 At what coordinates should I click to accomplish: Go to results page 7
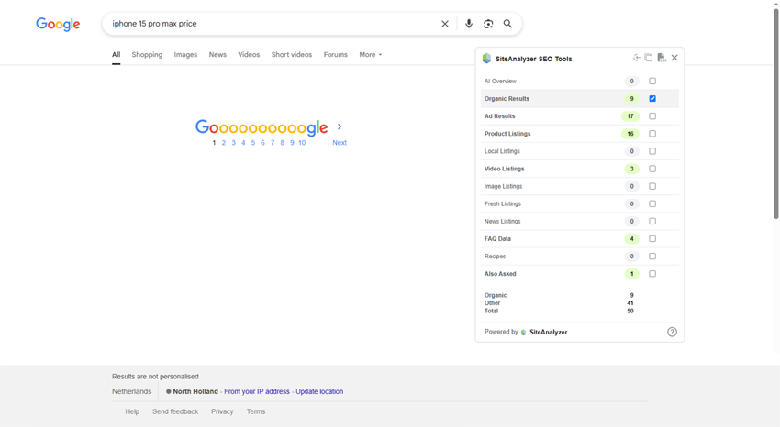[273, 143]
